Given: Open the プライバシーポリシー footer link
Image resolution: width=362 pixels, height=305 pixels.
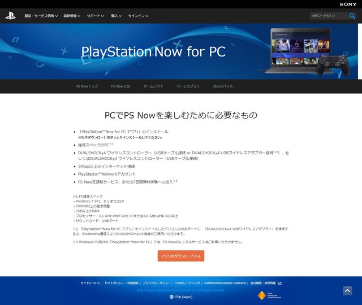Looking at the screenshot, I should 157,283.
